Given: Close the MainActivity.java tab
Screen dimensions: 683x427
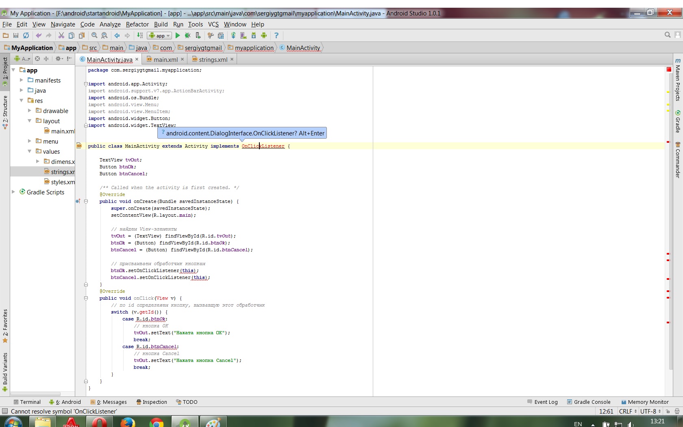Looking at the screenshot, I should [137, 59].
